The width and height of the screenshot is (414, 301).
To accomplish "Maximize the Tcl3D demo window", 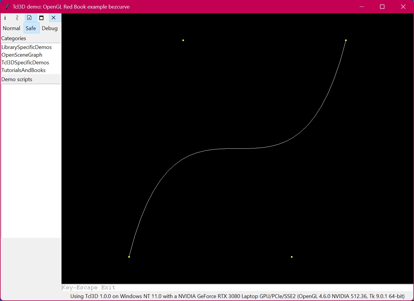I will pos(382,6).
